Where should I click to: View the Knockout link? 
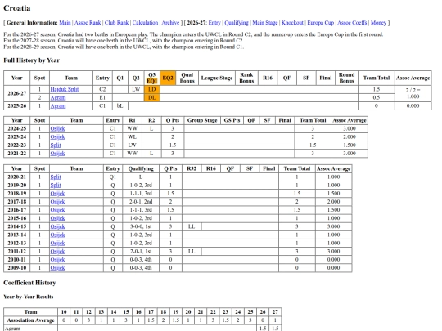coord(292,23)
